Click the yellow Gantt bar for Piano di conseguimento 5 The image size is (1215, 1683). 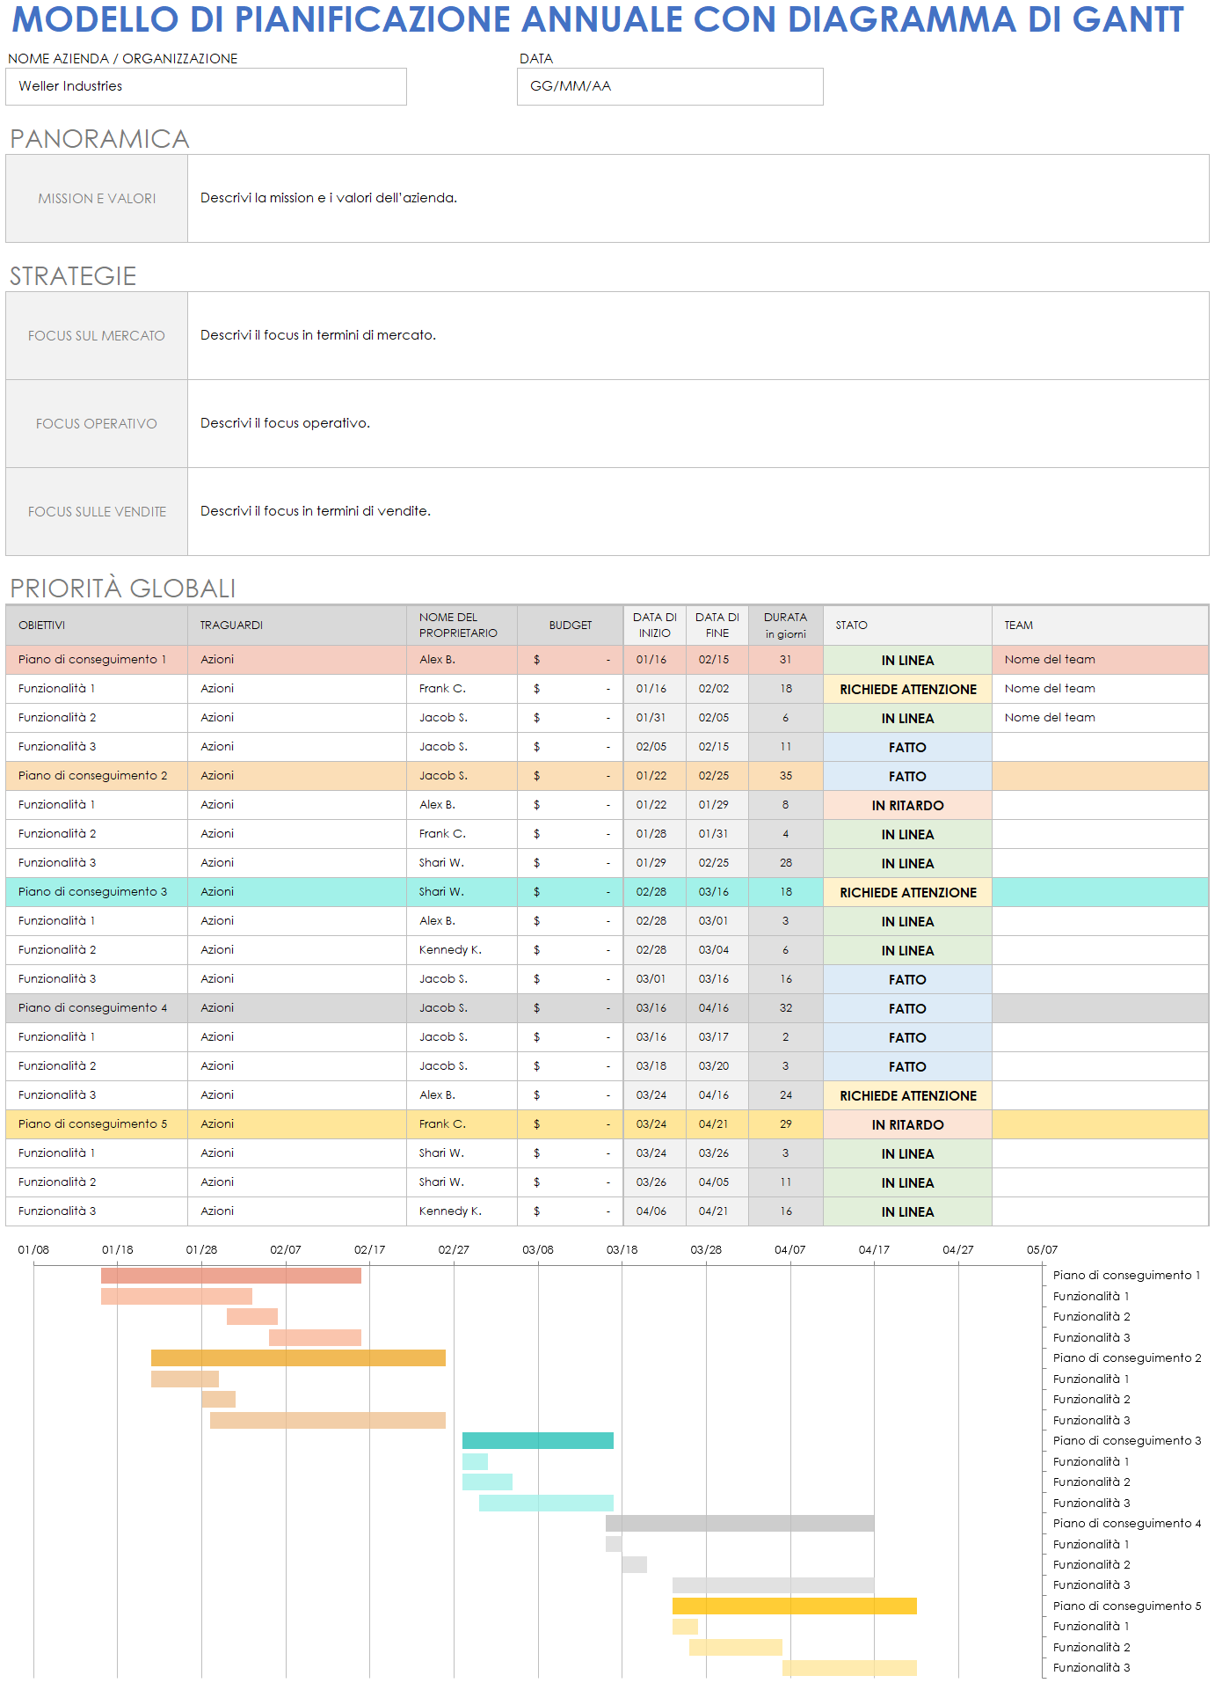pyautogui.click(x=795, y=1606)
